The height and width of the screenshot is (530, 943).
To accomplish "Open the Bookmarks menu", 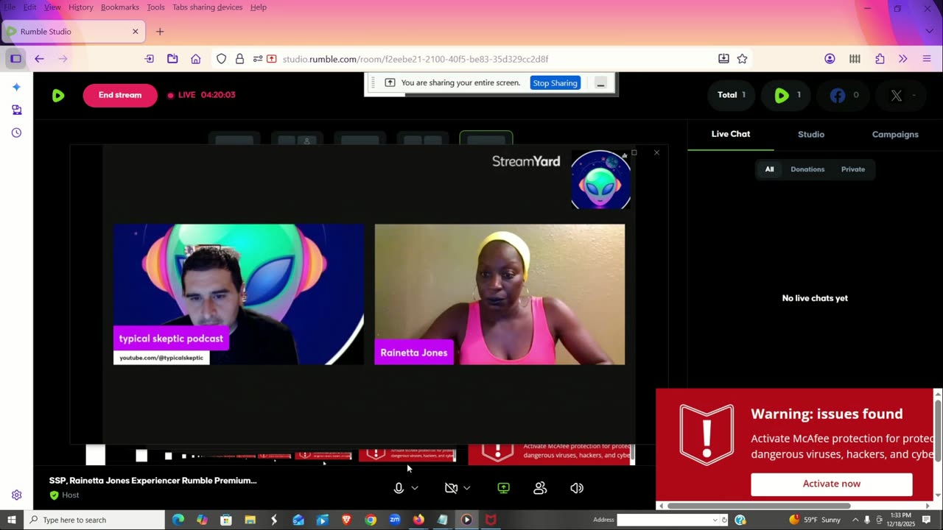I will tap(120, 7).
